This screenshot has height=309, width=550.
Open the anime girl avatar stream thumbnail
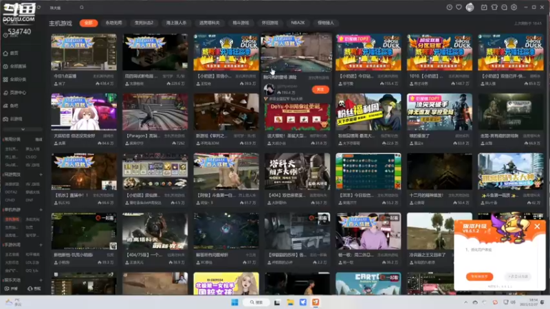[84, 112]
